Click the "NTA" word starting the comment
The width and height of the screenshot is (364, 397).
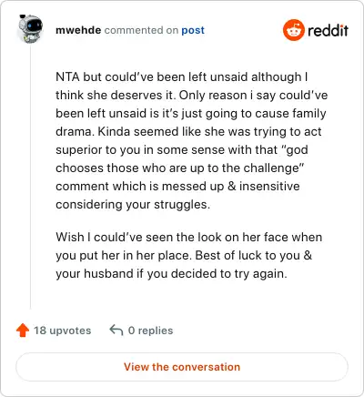click(67, 76)
